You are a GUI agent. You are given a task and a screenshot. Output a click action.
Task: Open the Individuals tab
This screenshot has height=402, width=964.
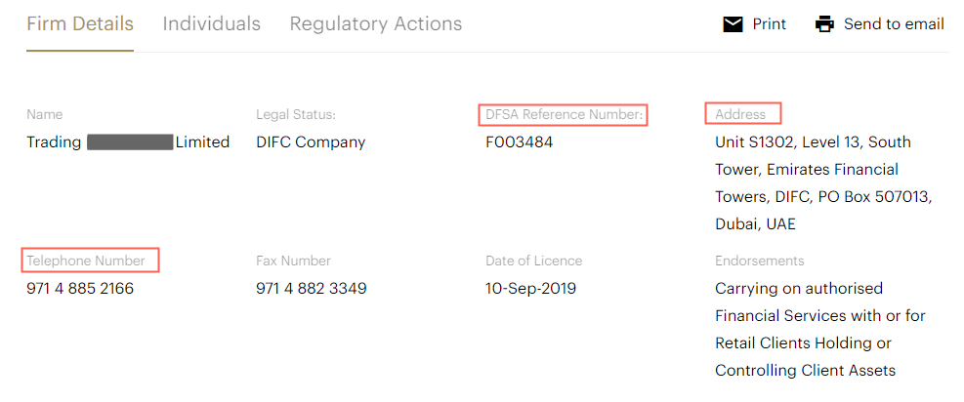[x=212, y=24]
